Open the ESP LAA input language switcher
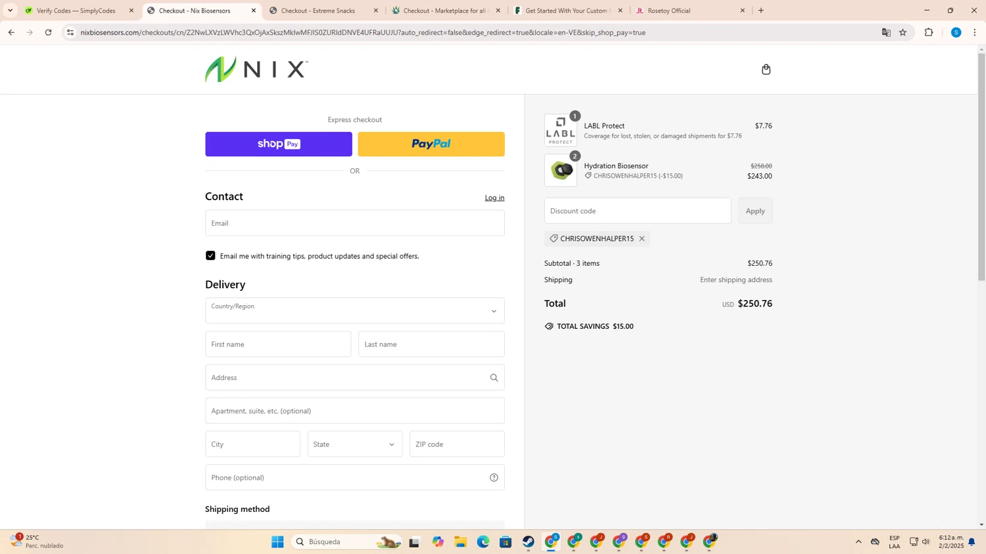Image resolution: width=986 pixels, height=554 pixels. click(895, 542)
